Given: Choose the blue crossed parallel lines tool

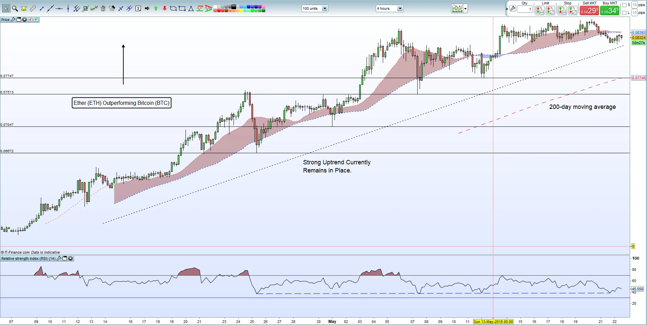Looking at the screenshot, I should click(x=129, y=8).
